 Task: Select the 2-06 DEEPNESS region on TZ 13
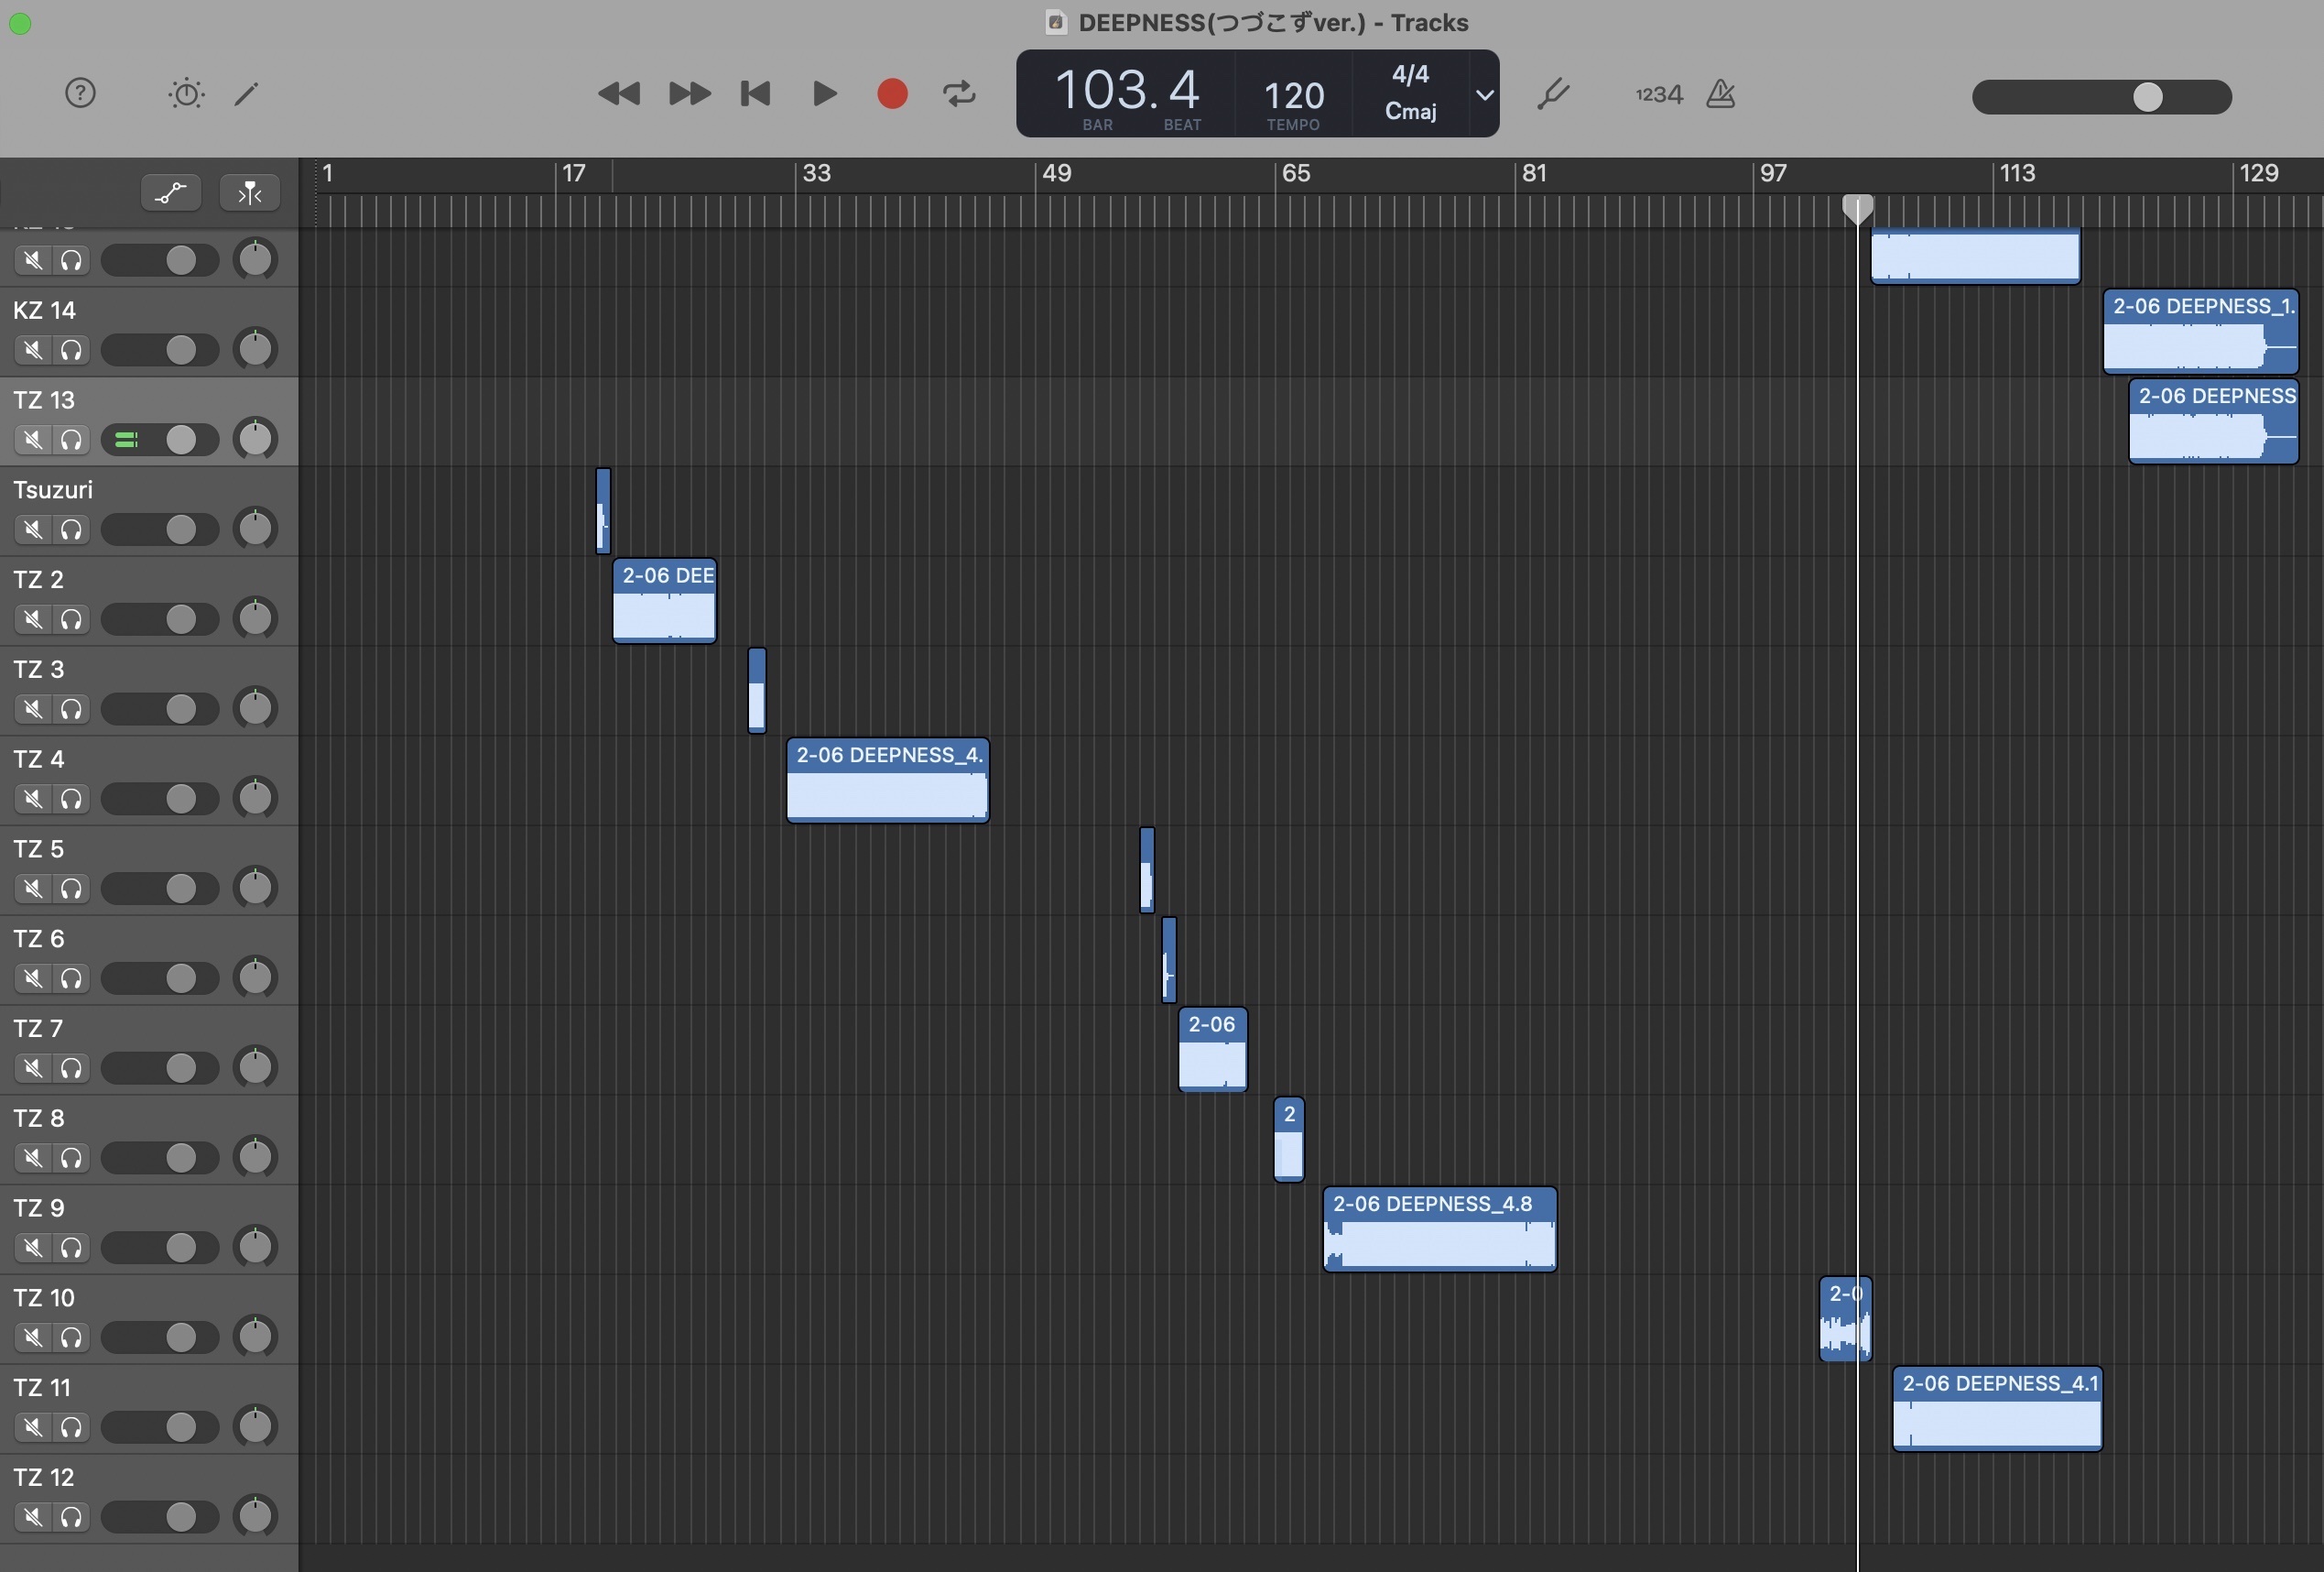[x=2214, y=421]
